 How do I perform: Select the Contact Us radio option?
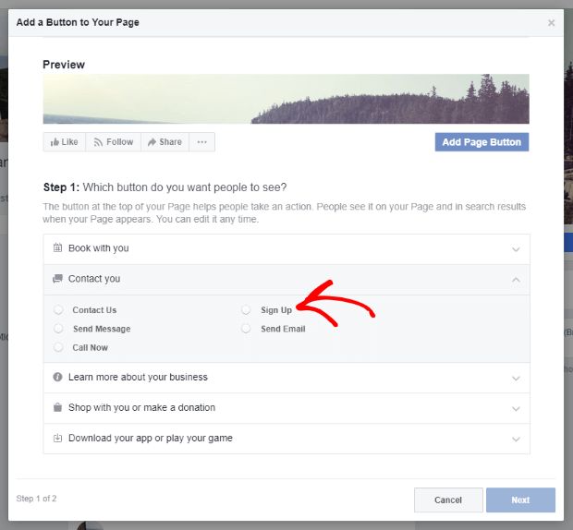click(58, 310)
